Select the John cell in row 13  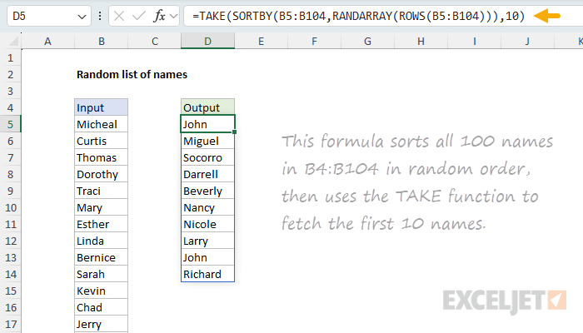click(208, 257)
